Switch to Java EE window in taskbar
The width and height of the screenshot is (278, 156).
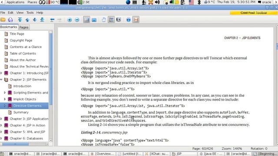click(x=211, y=154)
